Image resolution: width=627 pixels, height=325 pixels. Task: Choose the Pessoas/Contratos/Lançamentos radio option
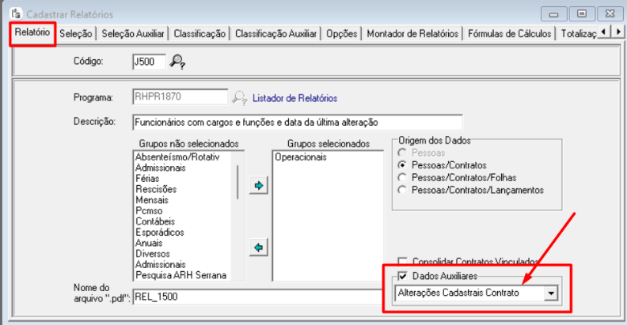click(403, 190)
